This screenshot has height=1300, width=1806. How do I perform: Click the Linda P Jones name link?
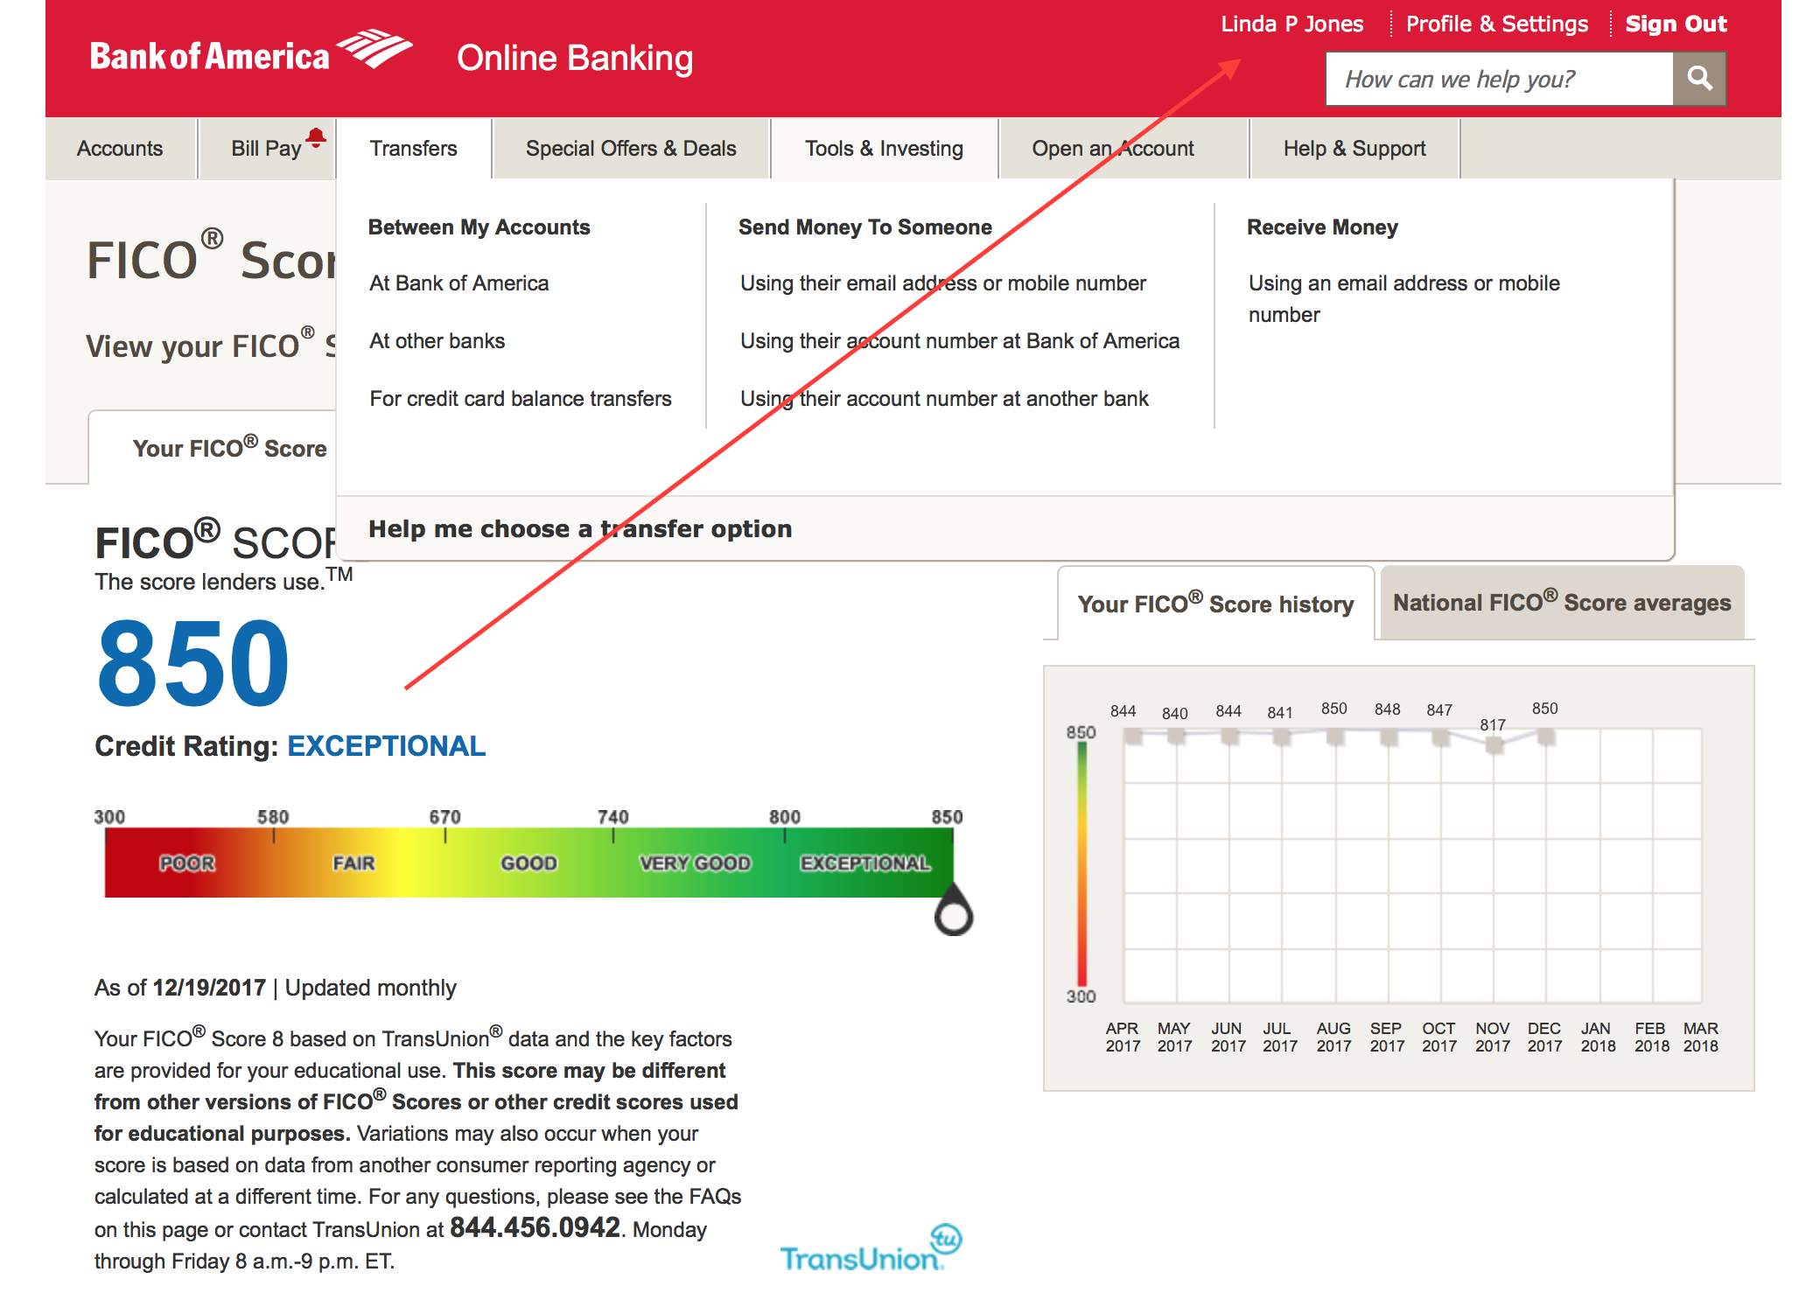click(1292, 24)
